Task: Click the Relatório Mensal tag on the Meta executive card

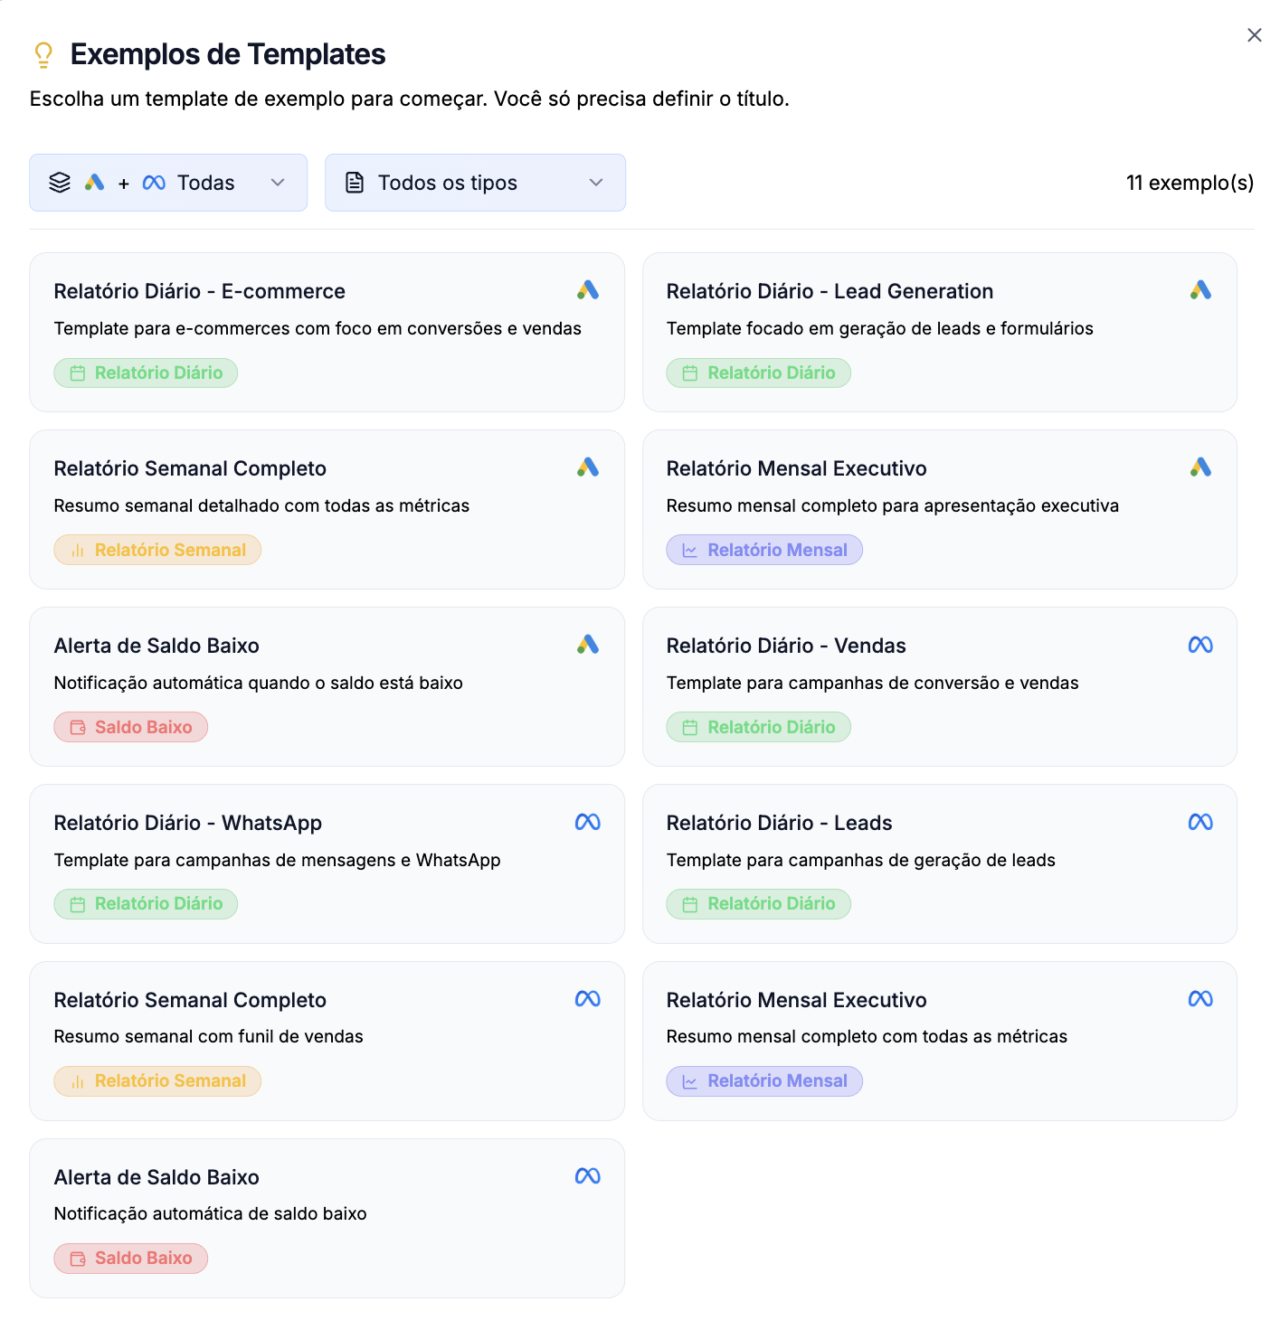Action: coord(764,1081)
